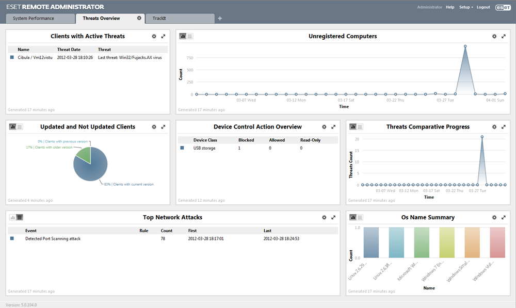Open gear settings for Updated and Not Updated Clients
516x308 pixels.
click(x=154, y=127)
